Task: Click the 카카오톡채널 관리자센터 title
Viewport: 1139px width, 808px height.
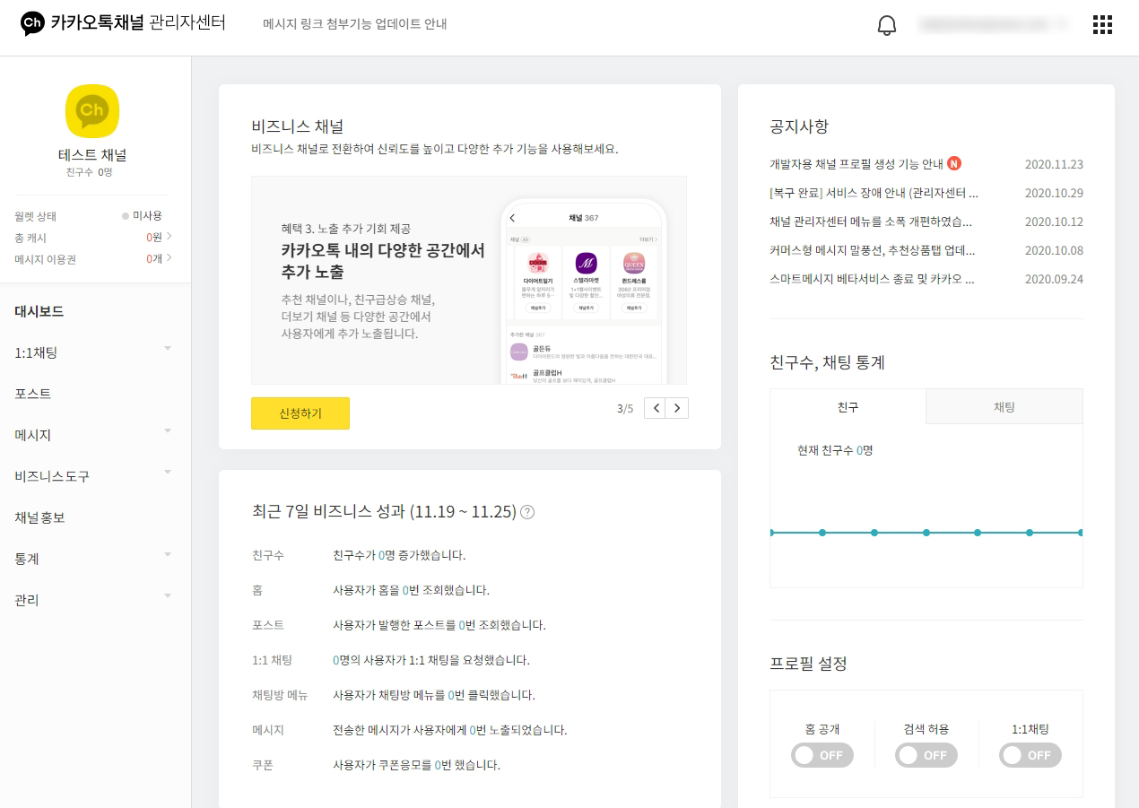Action: [138, 23]
